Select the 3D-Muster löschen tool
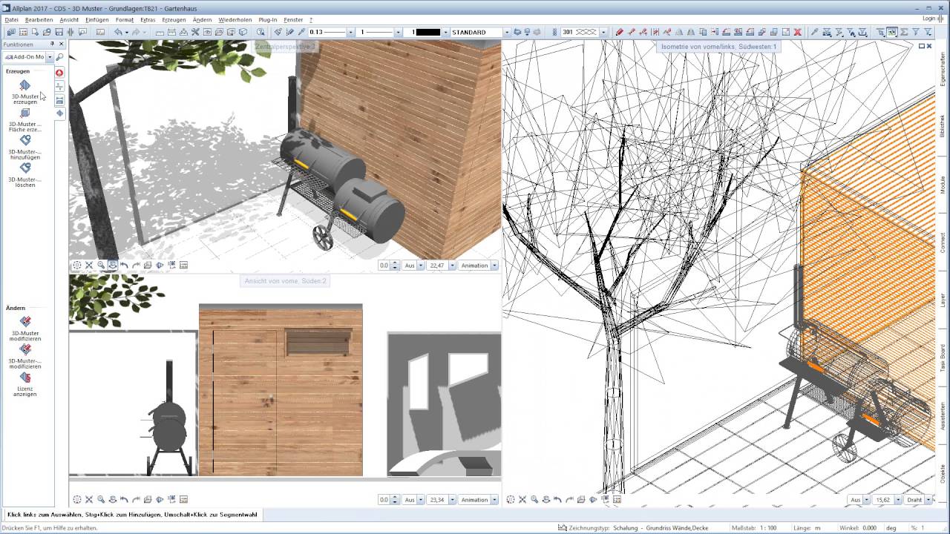950x534 pixels. tap(25, 175)
